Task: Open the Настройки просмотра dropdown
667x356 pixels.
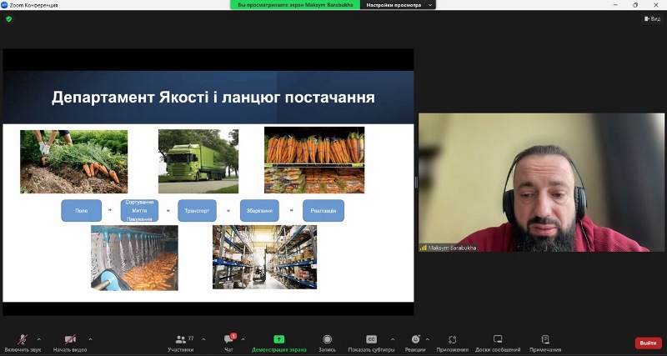Action: (x=399, y=5)
